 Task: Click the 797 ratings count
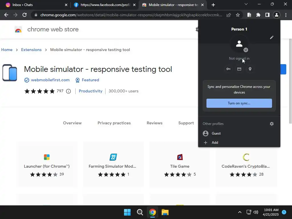click(x=60, y=91)
